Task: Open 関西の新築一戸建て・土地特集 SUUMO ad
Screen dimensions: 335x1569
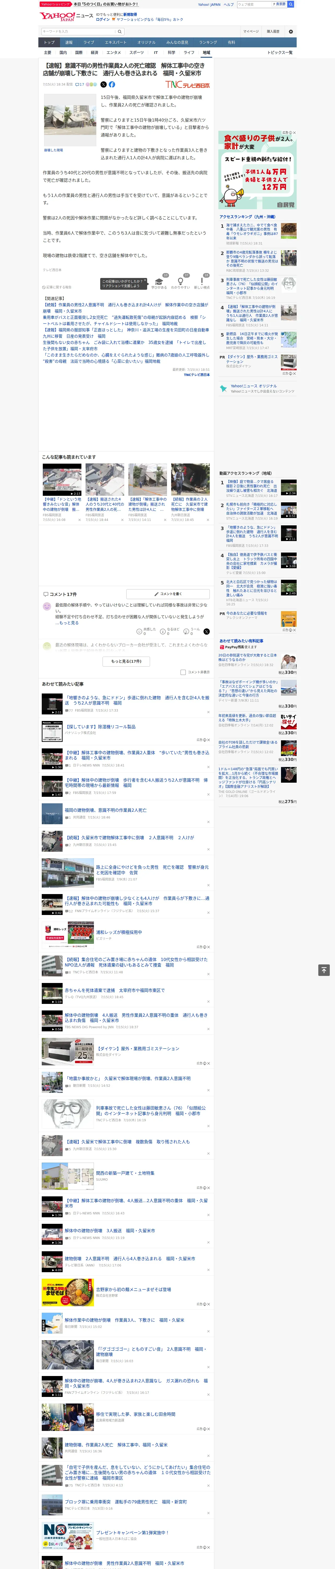Action: (125, 1173)
